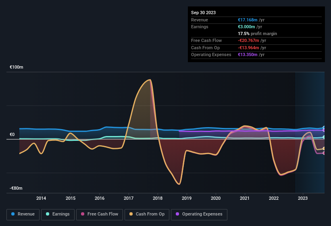Click the 2022 x-axis label

click(274, 198)
